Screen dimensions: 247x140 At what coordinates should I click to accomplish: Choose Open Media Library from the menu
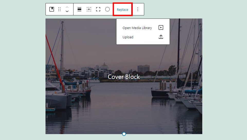click(x=137, y=28)
